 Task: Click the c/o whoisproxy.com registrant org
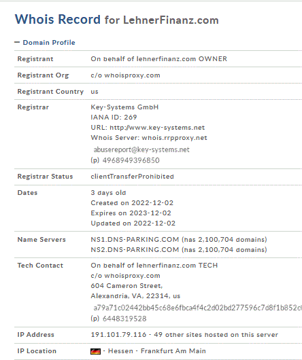click(125, 75)
